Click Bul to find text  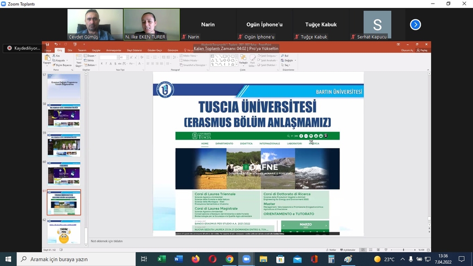click(285, 56)
